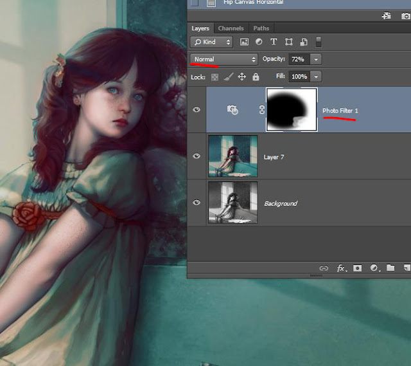Hide the Layer 7 layer
The height and width of the screenshot is (366, 411).
click(197, 156)
